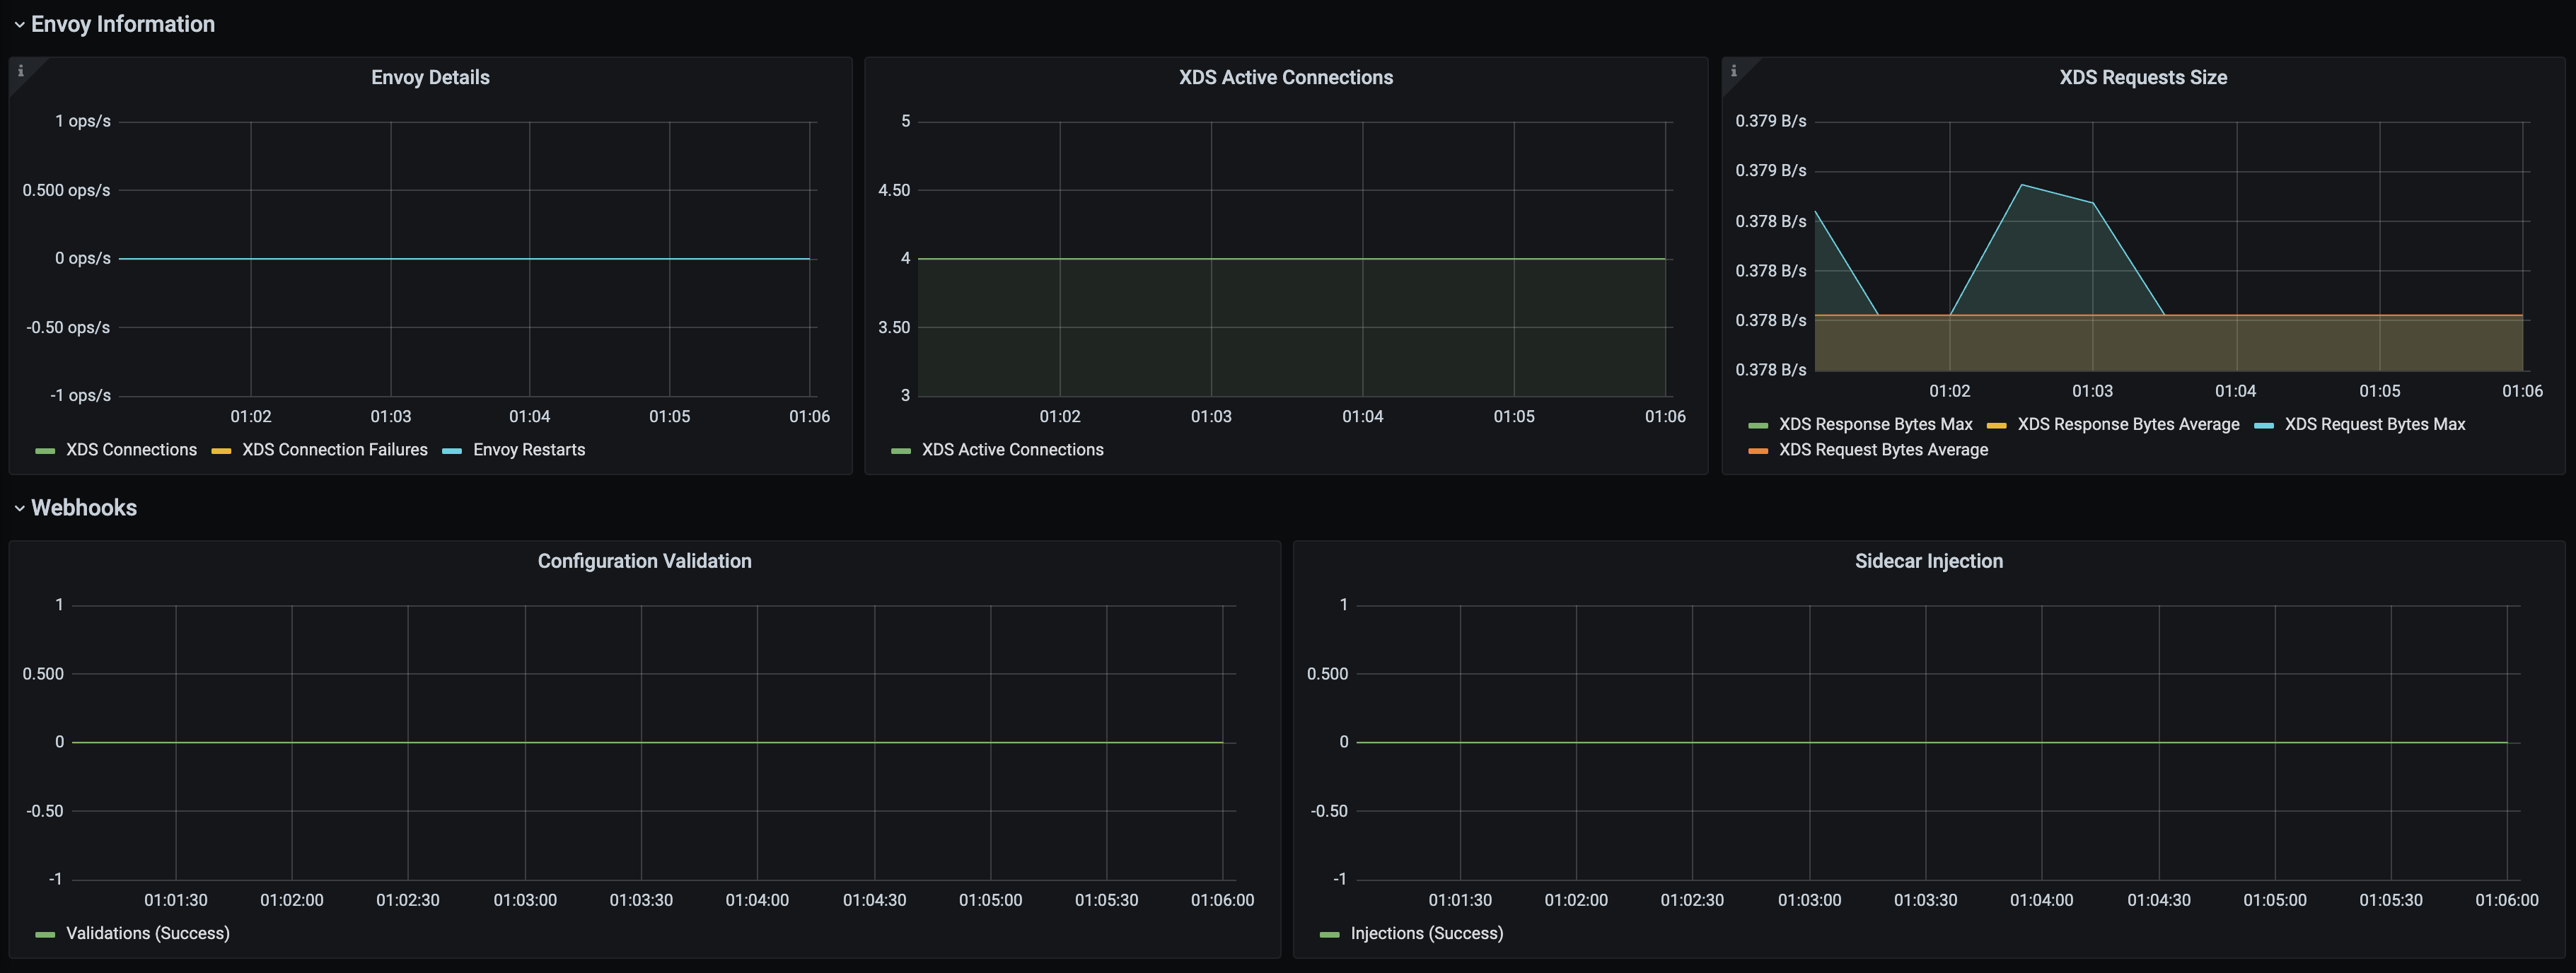Open the Sidecar Injection panel title menu
Viewport: 2576px width, 973px height.
[1928, 561]
